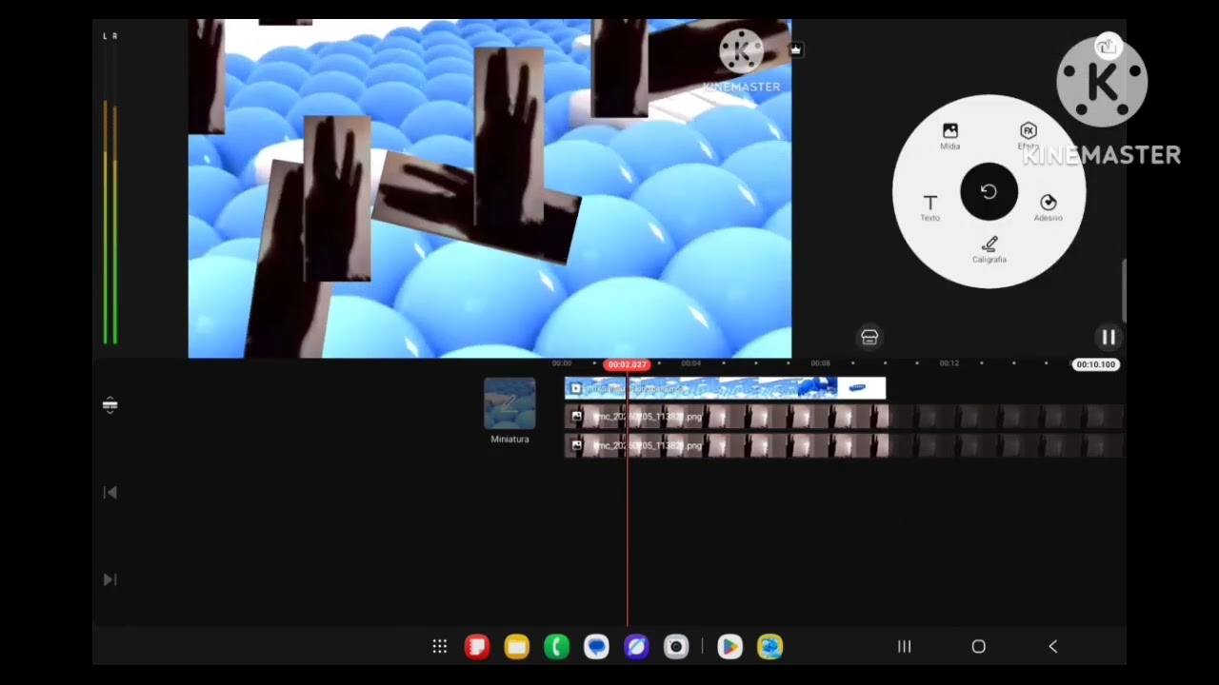Open the camera app in taskbar
1219x685 pixels.
[676, 647]
